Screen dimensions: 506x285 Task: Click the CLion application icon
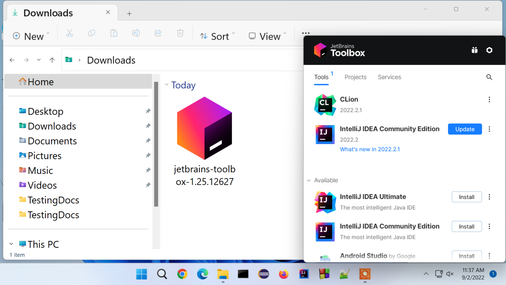click(x=325, y=105)
